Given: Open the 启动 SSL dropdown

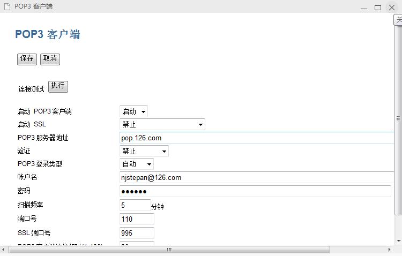Looking at the screenshot, I should (162, 125).
